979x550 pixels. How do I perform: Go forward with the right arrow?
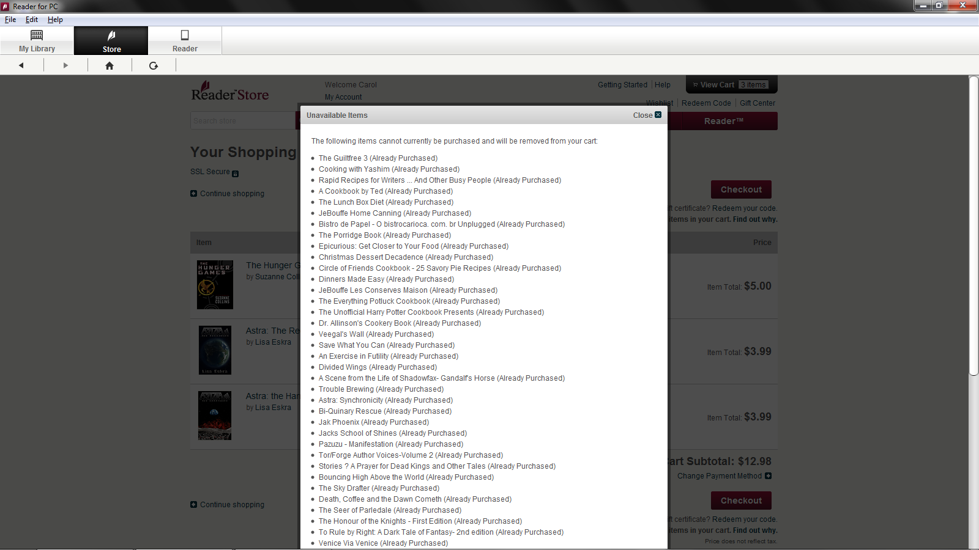pyautogui.click(x=65, y=65)
